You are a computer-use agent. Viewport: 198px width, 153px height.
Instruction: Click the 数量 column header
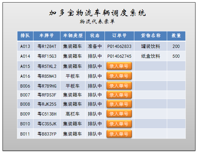[x=176, y=36]
